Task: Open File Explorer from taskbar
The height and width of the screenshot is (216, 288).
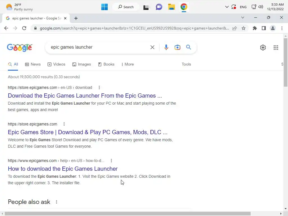Action: point(171,7)
